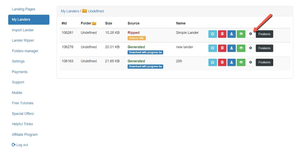Screen dimensions: 307x159
Task: Edit the lander named 299
Action: [x=212, y=62]
